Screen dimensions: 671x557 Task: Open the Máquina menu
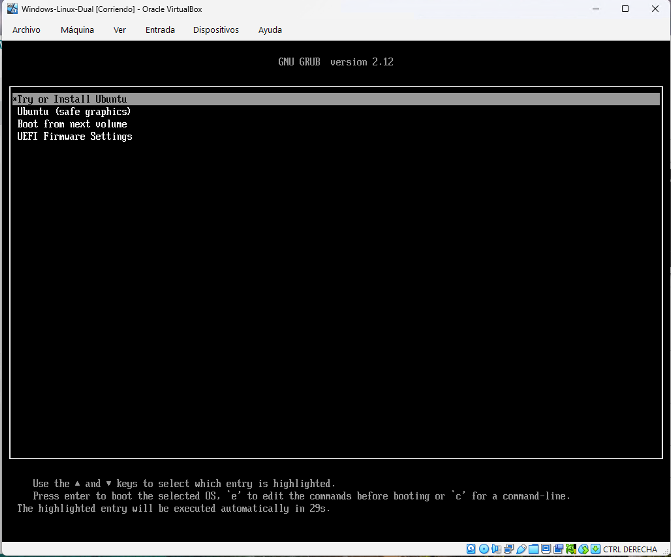[77, 30]
